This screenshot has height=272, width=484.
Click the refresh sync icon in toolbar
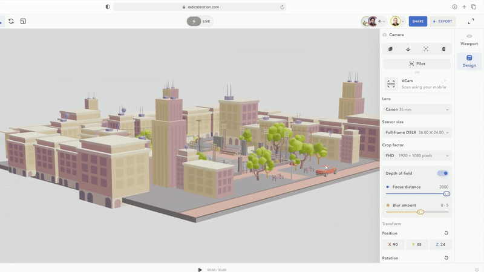11,21
